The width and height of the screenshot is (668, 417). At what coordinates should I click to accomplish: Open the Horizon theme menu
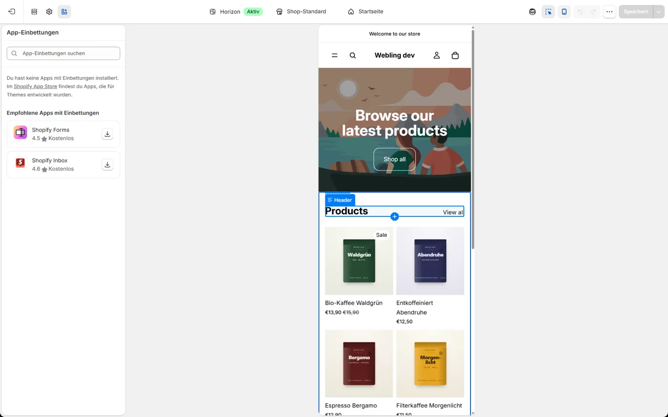pos(236,11)
